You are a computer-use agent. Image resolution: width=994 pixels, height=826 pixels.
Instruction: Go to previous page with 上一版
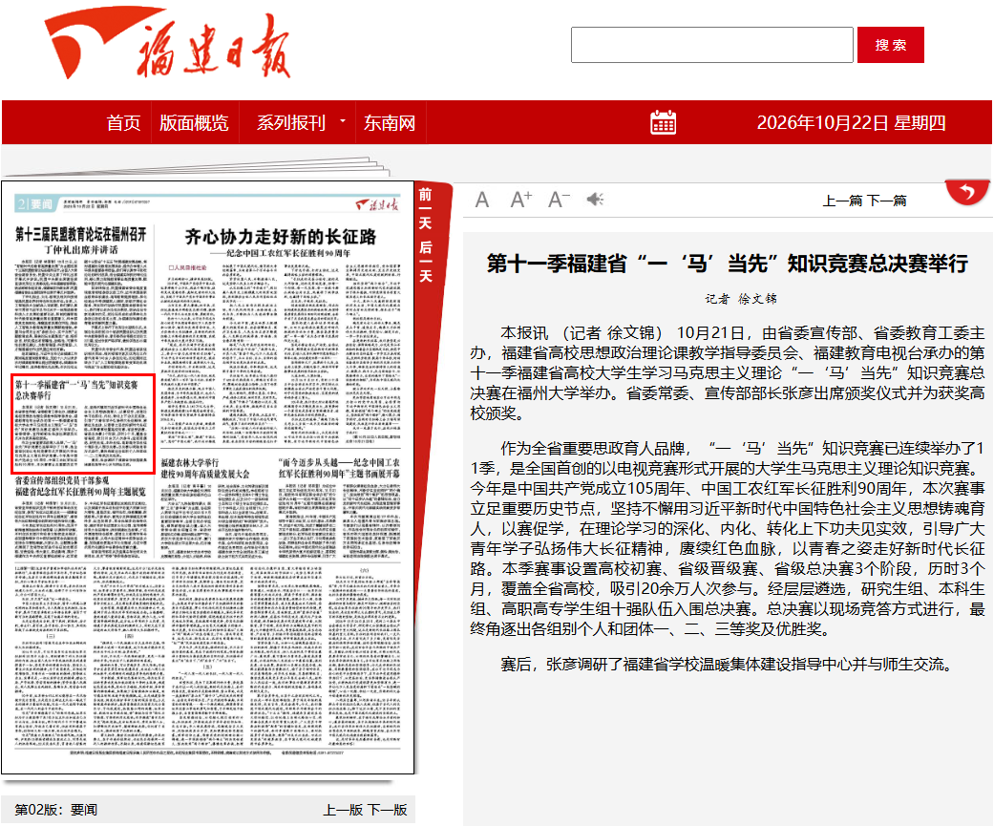343,810
